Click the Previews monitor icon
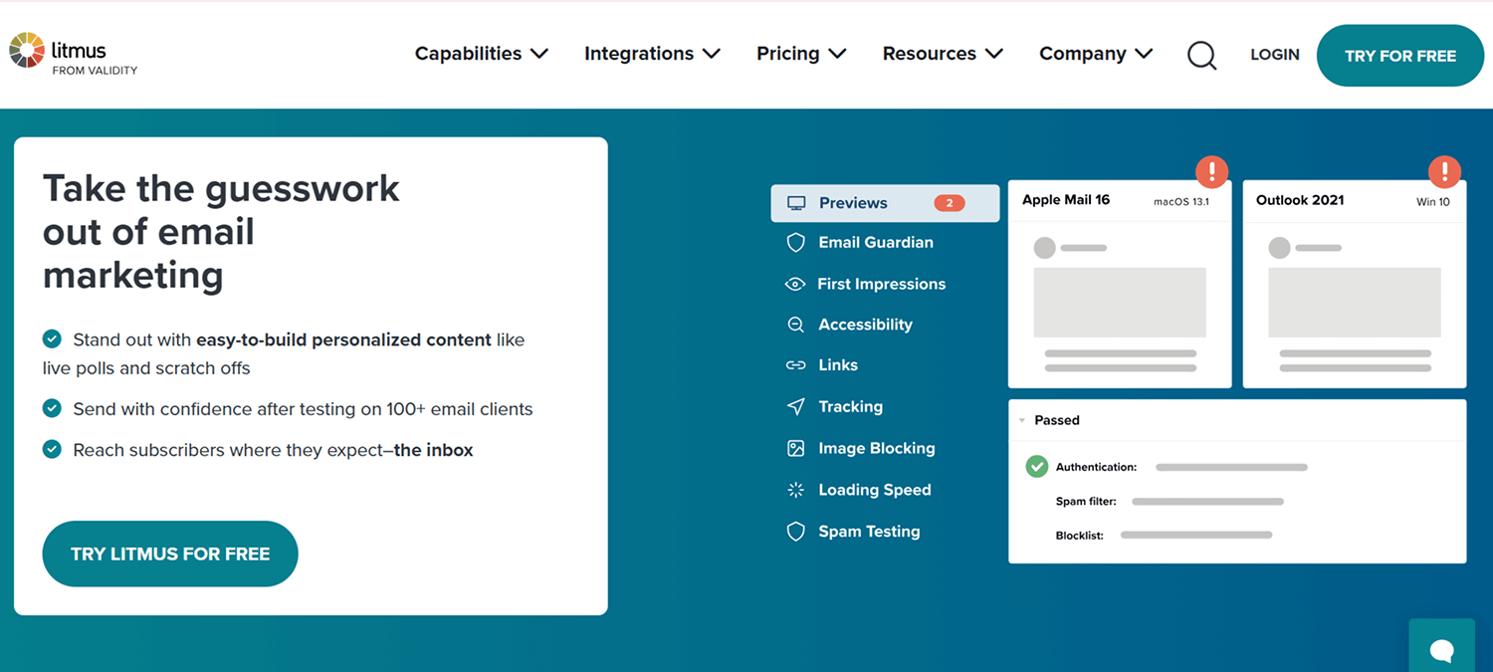The image size is (1493, 672). (x=796, y=203)
